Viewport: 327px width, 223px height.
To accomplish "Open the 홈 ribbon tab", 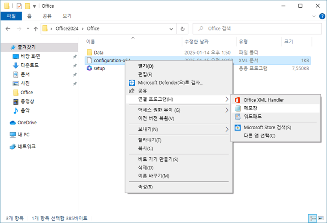I will [29, 16].
